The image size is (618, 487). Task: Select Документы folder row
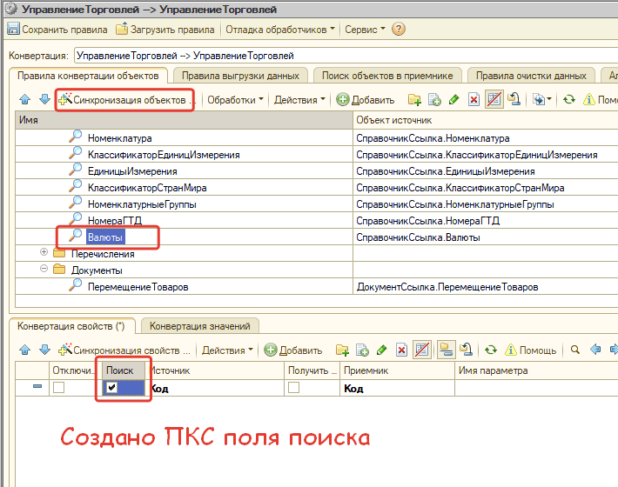coord(97,270)
